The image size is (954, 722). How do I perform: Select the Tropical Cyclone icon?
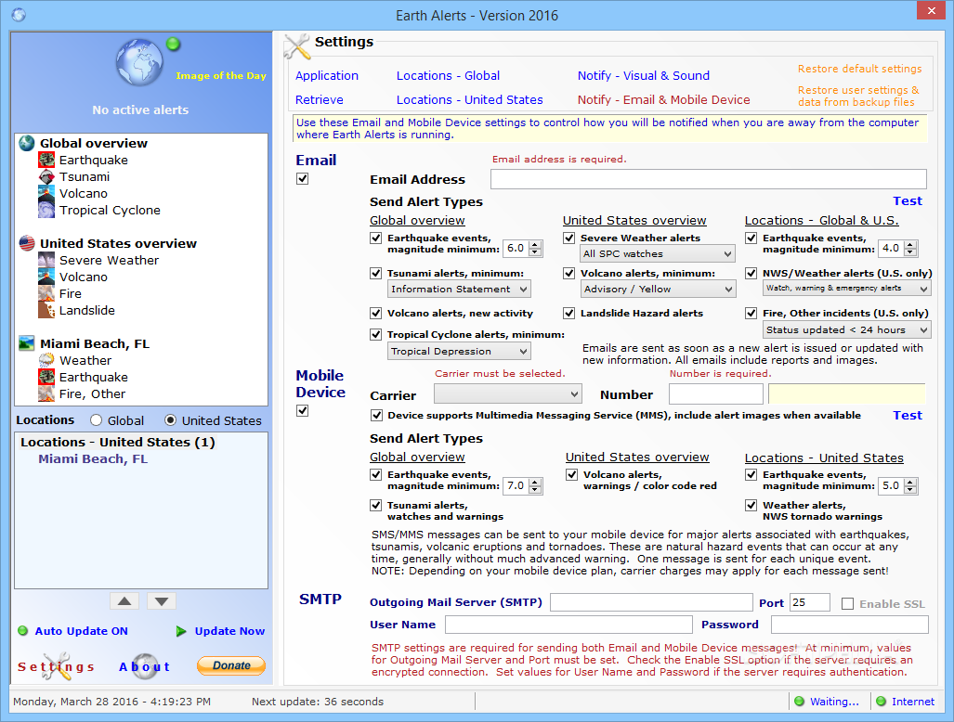coord(46,211)
